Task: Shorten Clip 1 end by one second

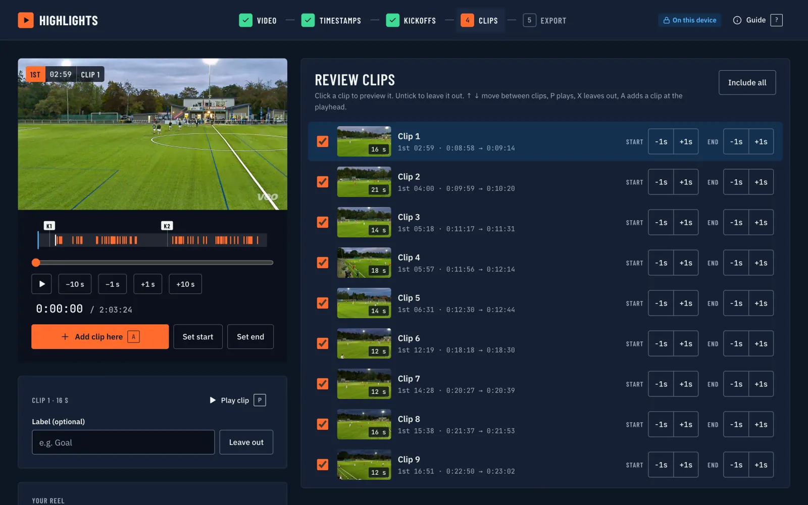Action: point(736,141)
